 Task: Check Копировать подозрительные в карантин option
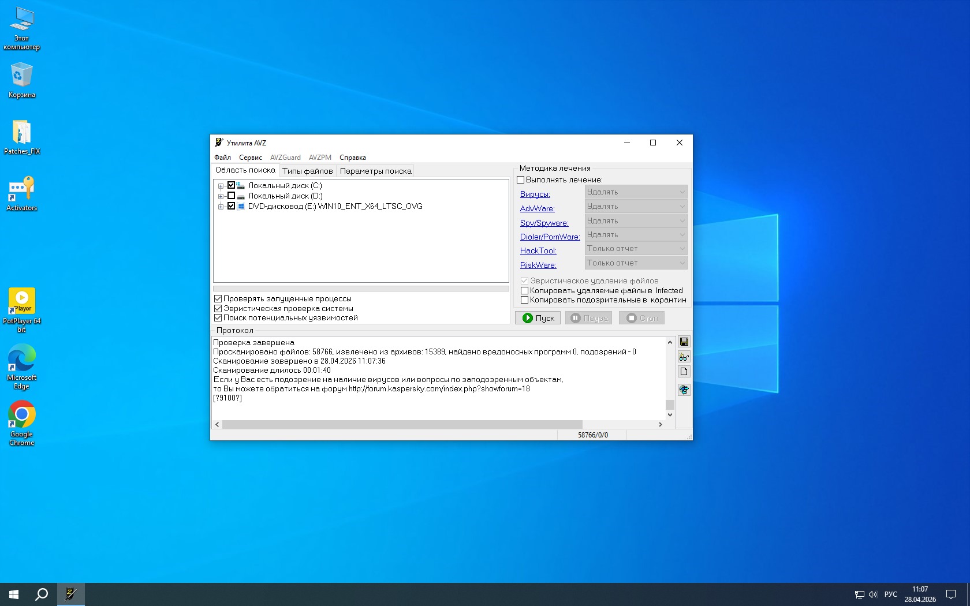(x=524, y=300)
